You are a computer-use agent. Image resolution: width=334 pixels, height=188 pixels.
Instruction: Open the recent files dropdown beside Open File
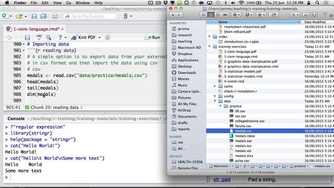pos(26,16)
